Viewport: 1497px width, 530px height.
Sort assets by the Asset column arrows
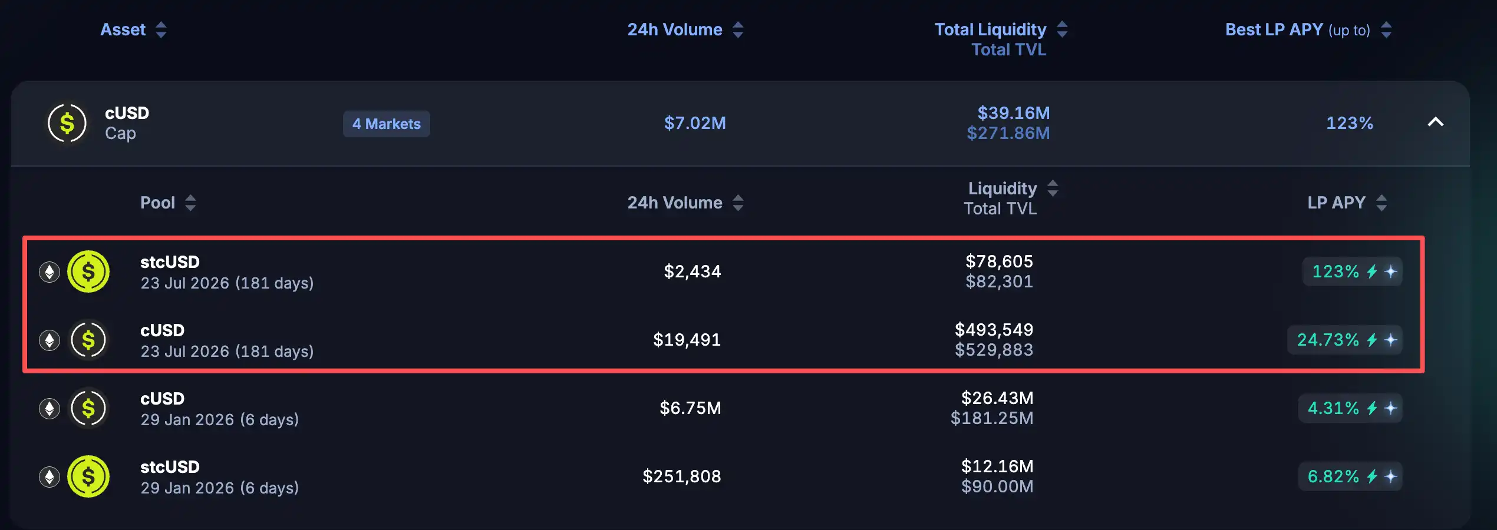[161, 29]
